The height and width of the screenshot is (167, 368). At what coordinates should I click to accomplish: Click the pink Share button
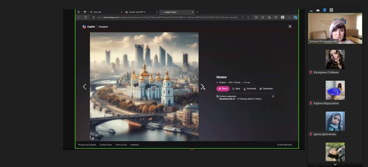coord(223,89)
